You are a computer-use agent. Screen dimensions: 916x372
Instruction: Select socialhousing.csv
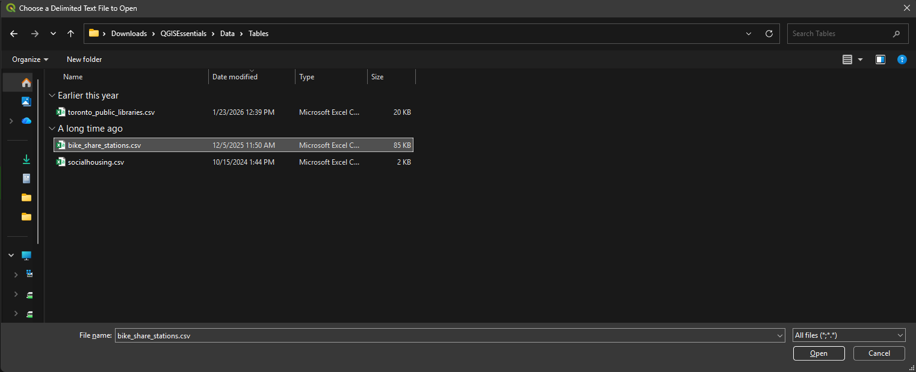(96, 162)
